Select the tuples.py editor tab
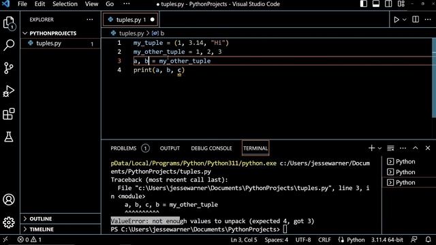Viewport: 436px width, 245px height. coord(131,20)
